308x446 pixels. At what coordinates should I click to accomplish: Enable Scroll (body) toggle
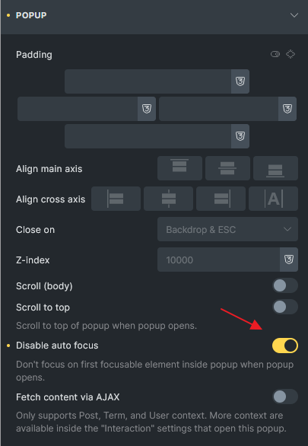coord(285,285)
